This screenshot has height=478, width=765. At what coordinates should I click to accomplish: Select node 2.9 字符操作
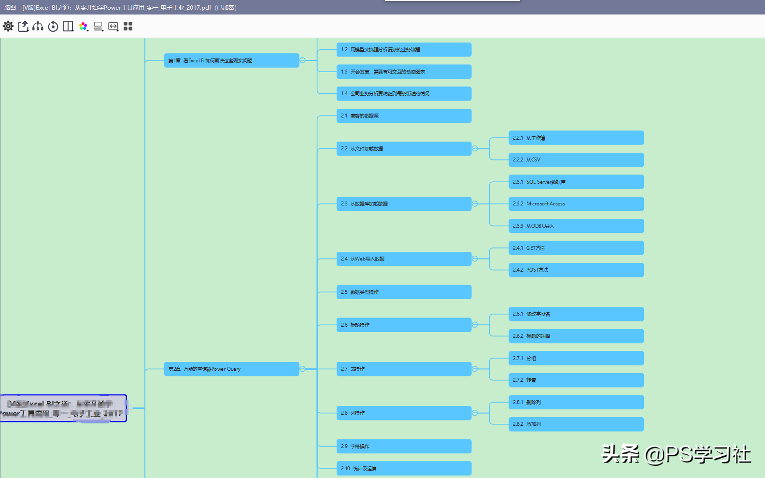(404, 446)
